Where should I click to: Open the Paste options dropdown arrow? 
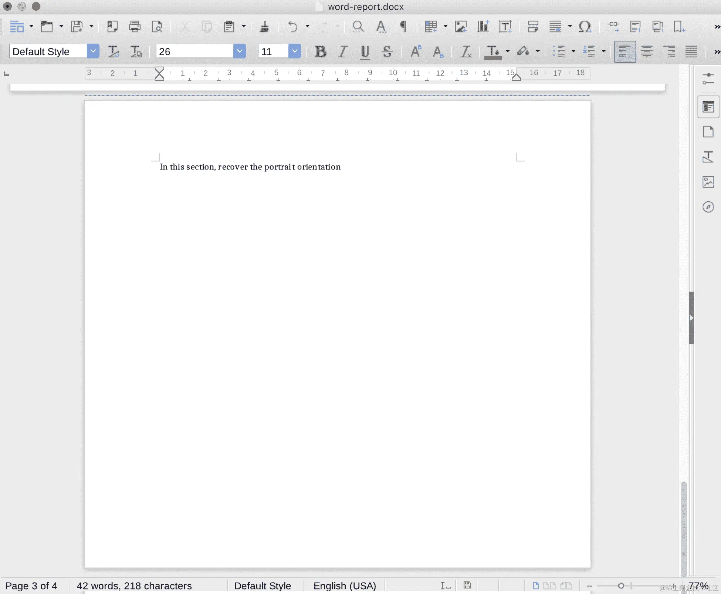point(244,26)
